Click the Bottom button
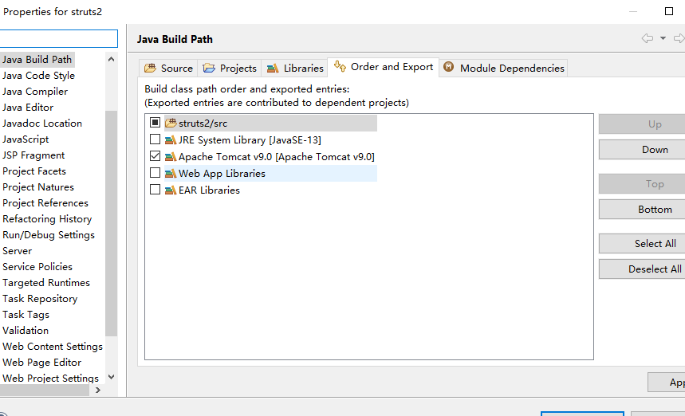This screenshot has height=416, width=685. (x=642, y=210)
